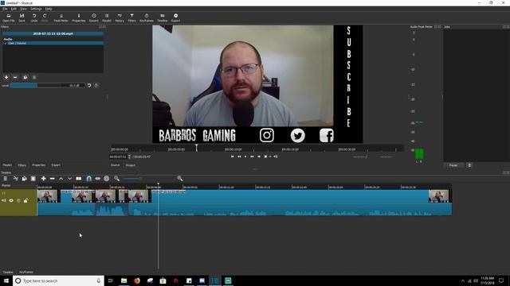Overwrite clip into track with down chevron
The width and height of the screenshot is (510, 286).
(x=69, y=179)
